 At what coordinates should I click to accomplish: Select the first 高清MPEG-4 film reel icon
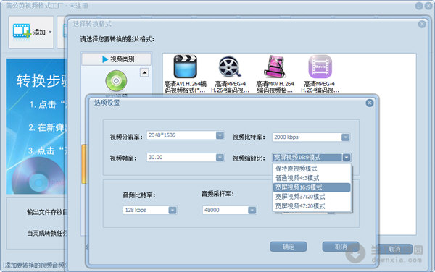point(229,67)
